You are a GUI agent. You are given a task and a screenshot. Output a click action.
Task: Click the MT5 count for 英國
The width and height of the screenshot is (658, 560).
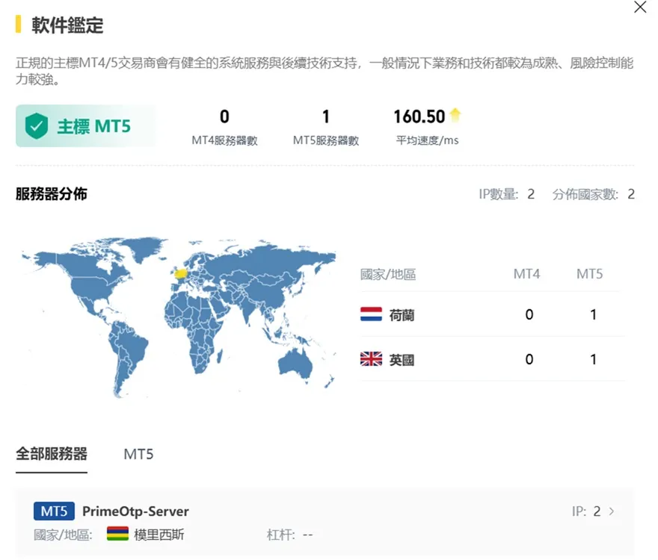593,359
